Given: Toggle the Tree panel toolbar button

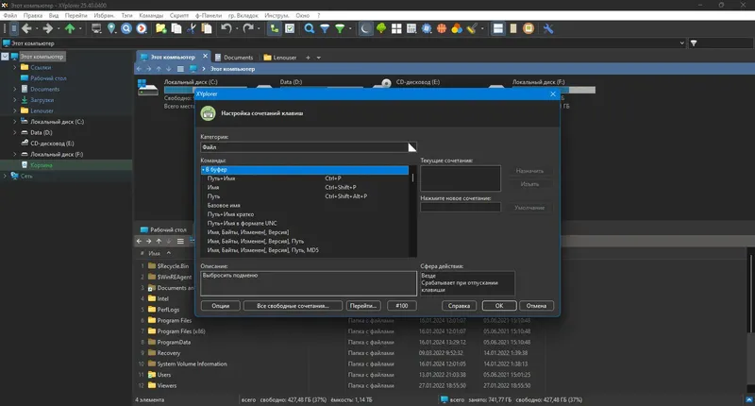Looking at the screenshot, I should click(x=275, y=29).
